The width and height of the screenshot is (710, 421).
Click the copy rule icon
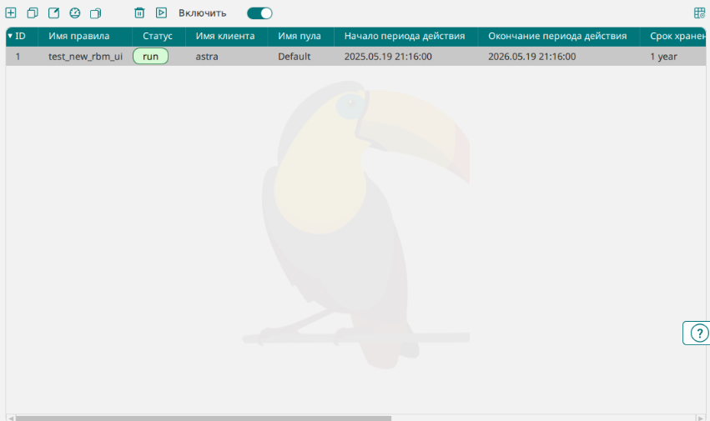(x=33, y=13)
